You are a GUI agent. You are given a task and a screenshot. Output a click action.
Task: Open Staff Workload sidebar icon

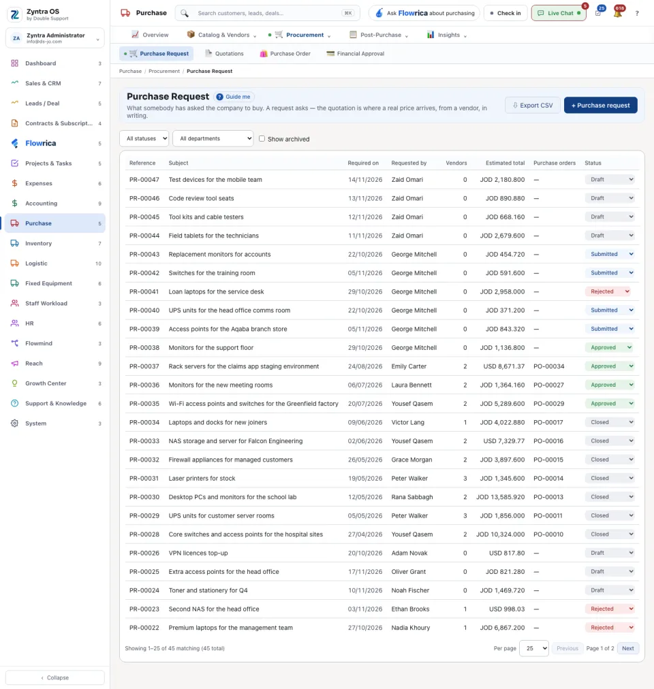click(x=14, y=303)
